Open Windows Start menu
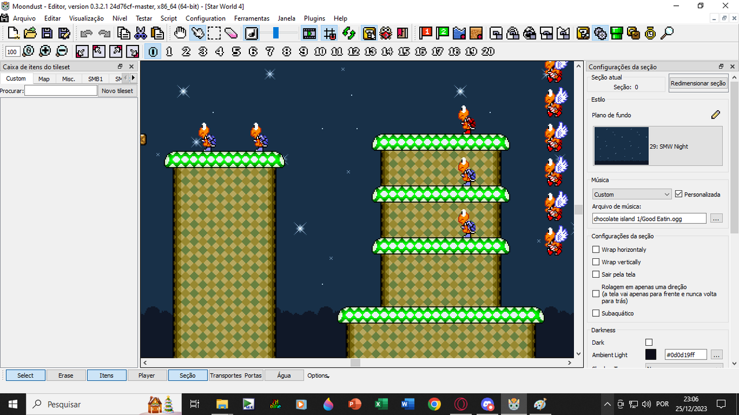The width and height of the screenshot is (739, 415). click(13, 404)
